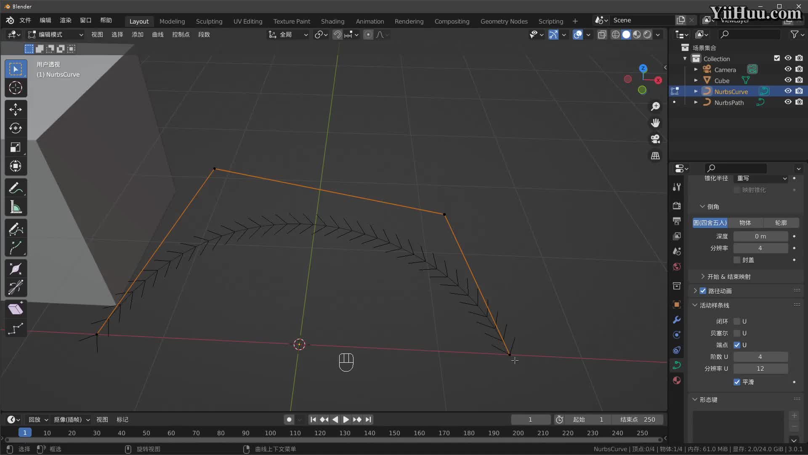This screenshot has height=455, width=808.
Task: Select the Measure tool
Action: coord(16,207)
